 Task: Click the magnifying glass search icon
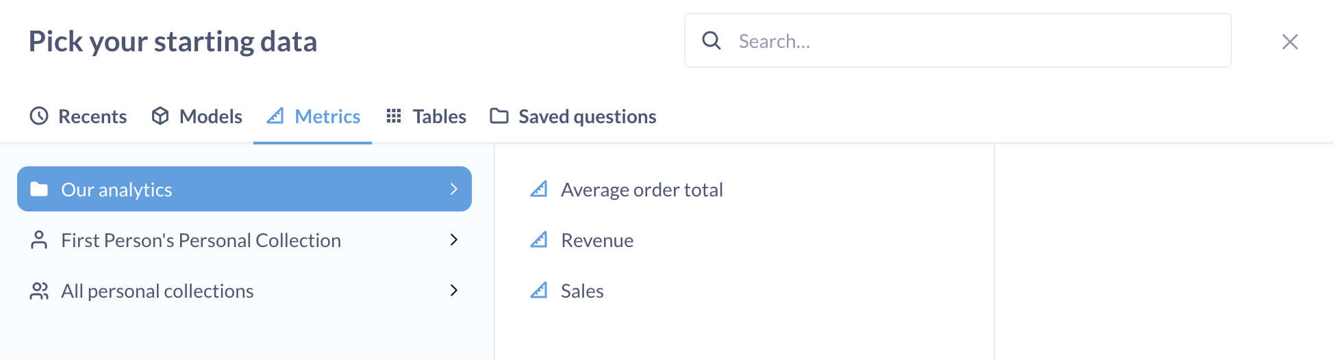(x=712, y=41)
